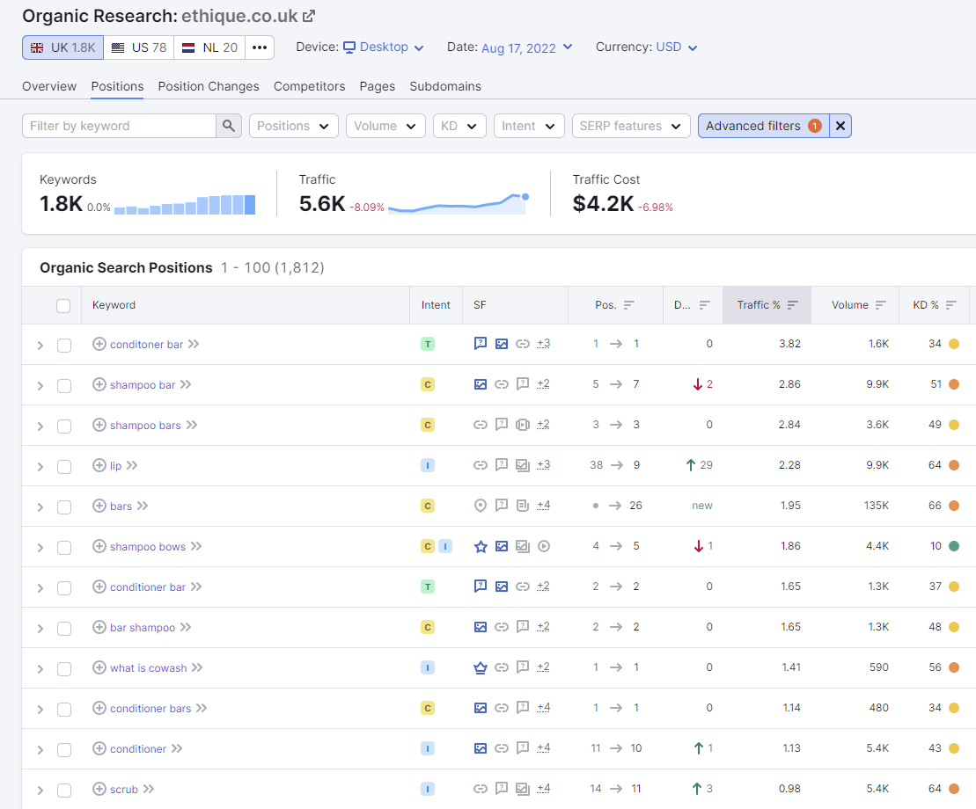Switch to the Competitors tab
The width and height of the screenshot is (976, 809).
pos(309,86)
